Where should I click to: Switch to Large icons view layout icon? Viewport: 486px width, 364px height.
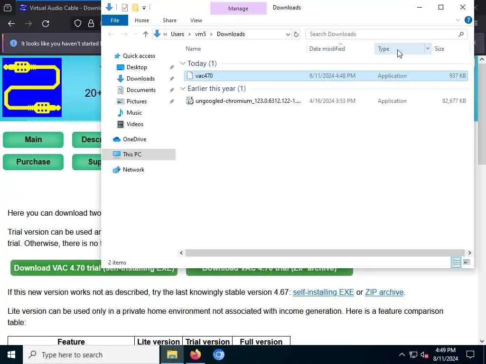[466, 263]
